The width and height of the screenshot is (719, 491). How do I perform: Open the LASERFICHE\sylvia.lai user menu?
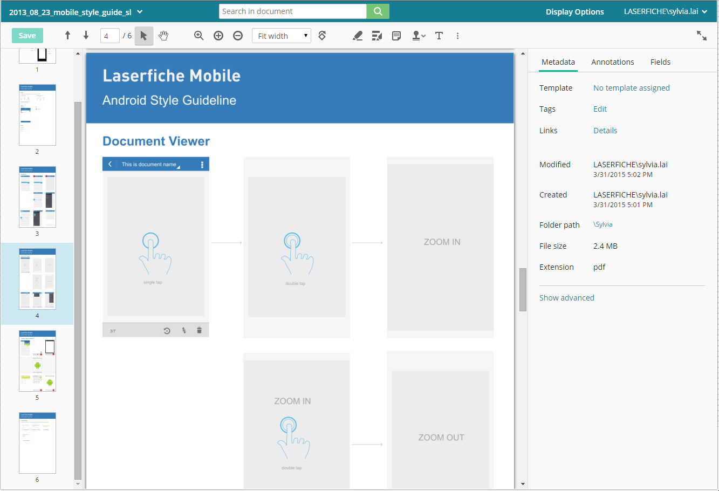point(666,11)
